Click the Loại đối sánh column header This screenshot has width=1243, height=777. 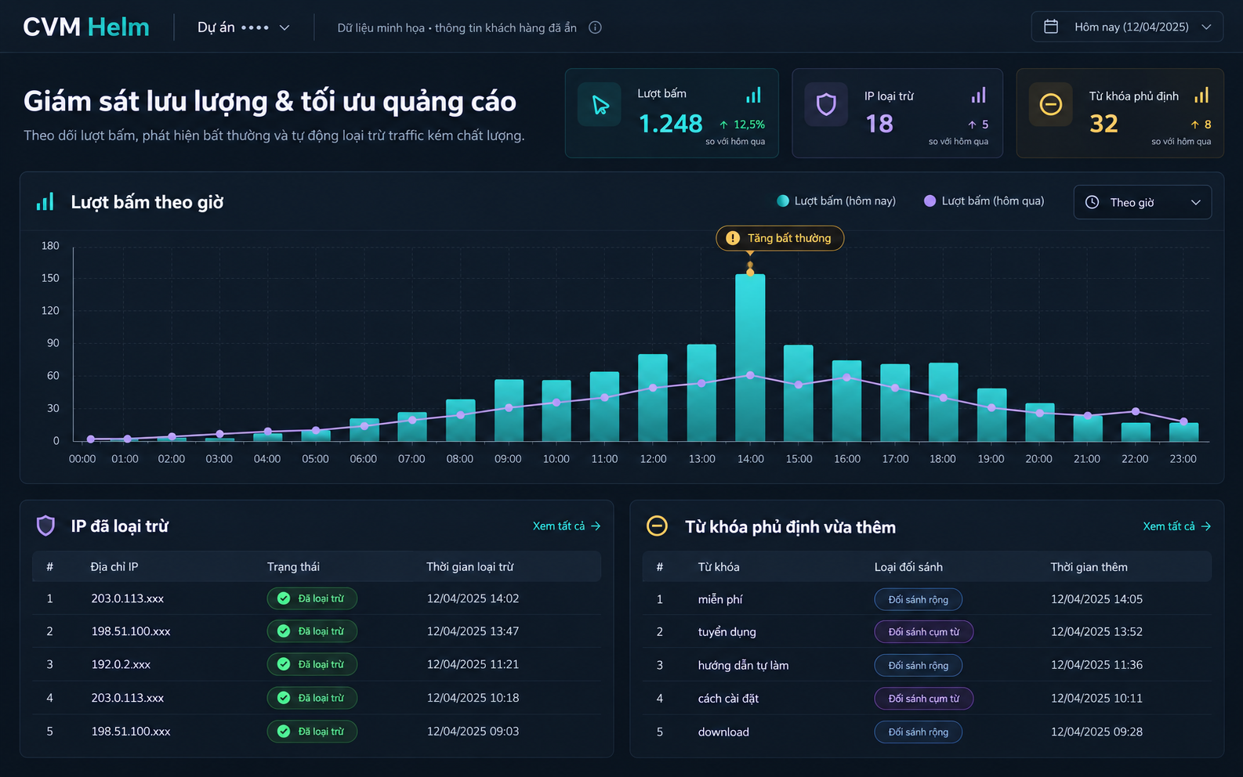tap(908, 566)
